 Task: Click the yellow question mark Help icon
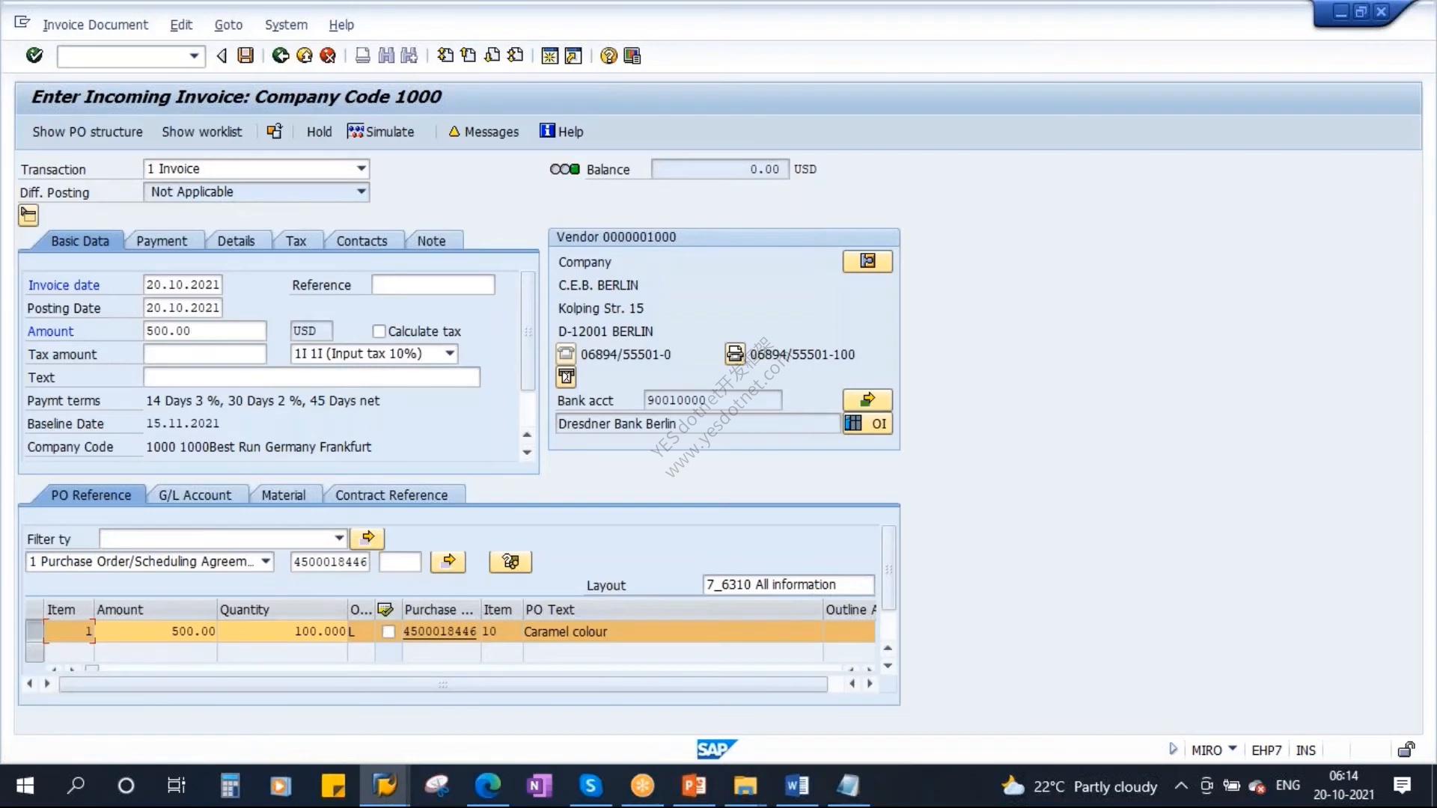[608, 56]
